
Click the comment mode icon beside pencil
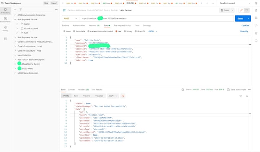point(247,10)
